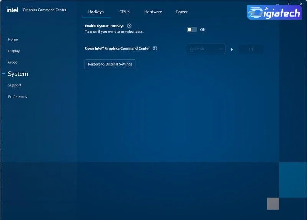Switch to the Power tab

tap(182, 12)
